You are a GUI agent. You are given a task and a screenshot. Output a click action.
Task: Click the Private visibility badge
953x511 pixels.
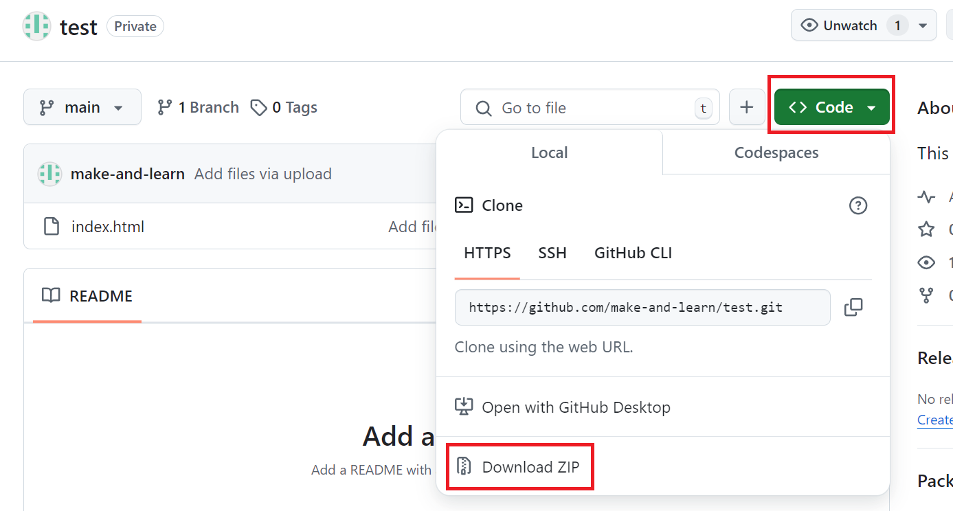tap(135, 26)
